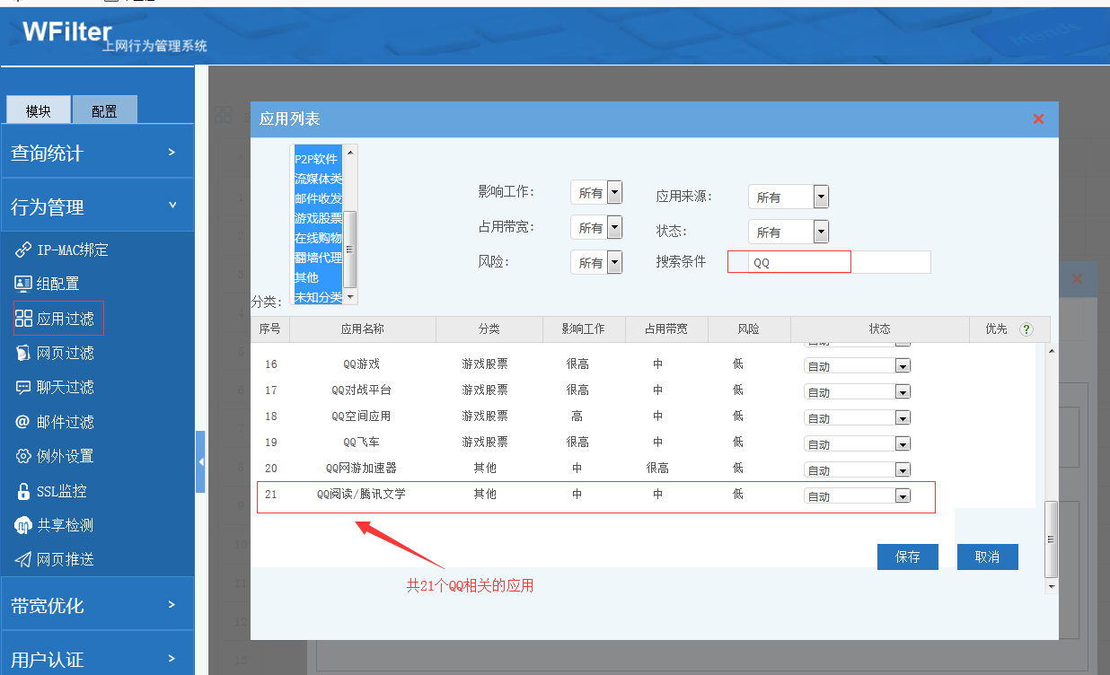The height and width of the screenshot is (675, 1110).
Task: Open the 应用来源 dropdown
Action: pyautogui.click(x=820, y=197)
